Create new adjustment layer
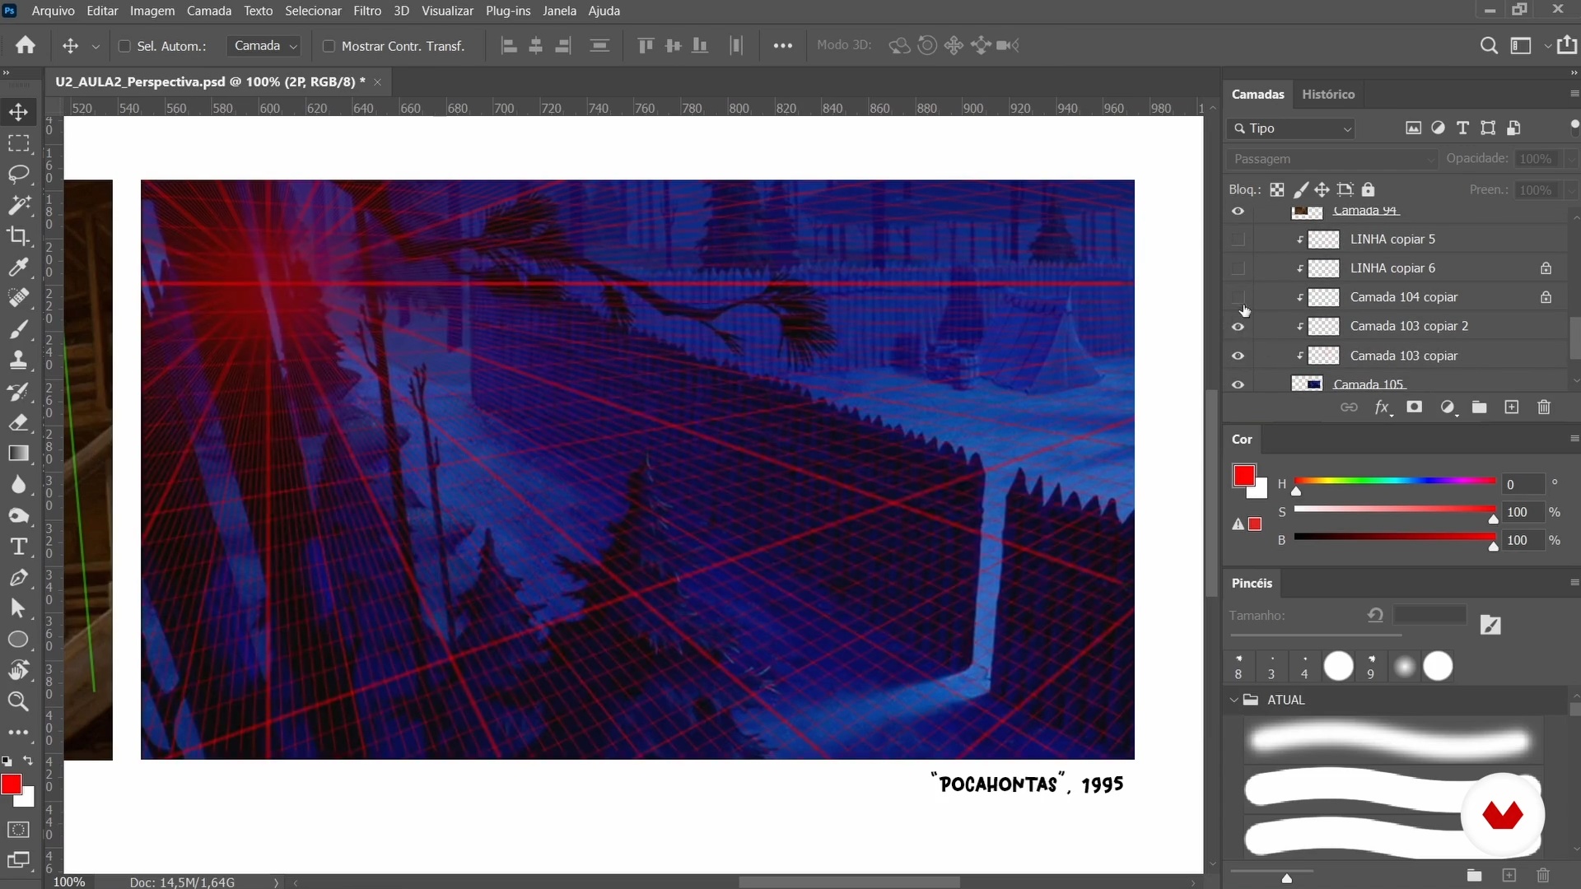 (x=1448, y=407)
